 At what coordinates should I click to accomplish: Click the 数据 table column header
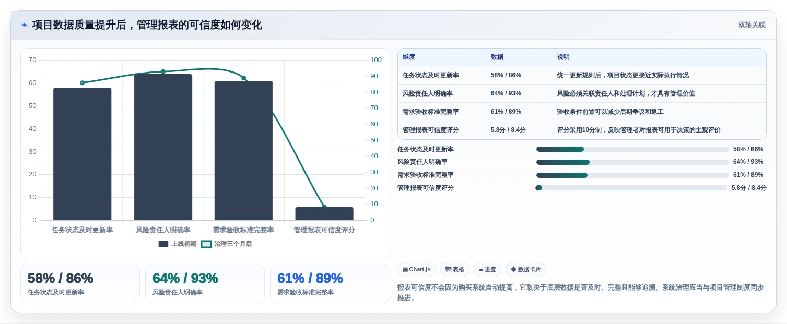click(497, 57)
